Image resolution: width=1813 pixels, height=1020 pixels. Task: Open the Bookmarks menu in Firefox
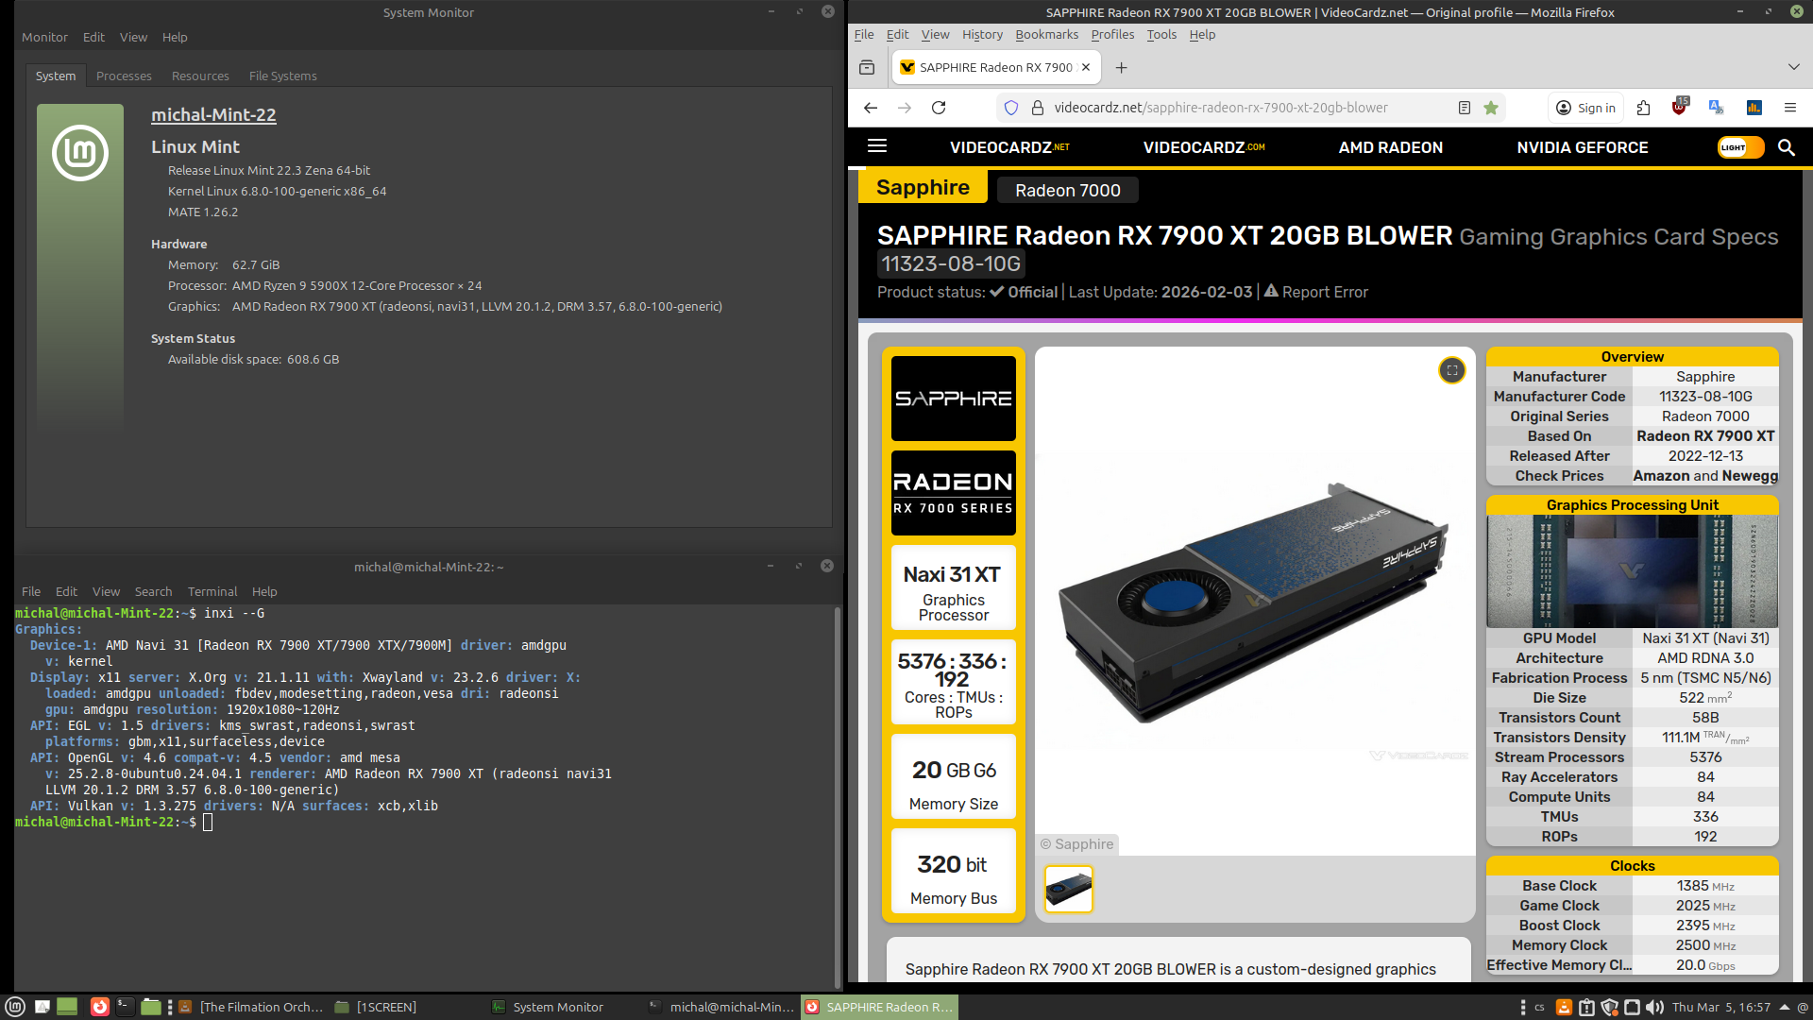tap(1046, 35)
